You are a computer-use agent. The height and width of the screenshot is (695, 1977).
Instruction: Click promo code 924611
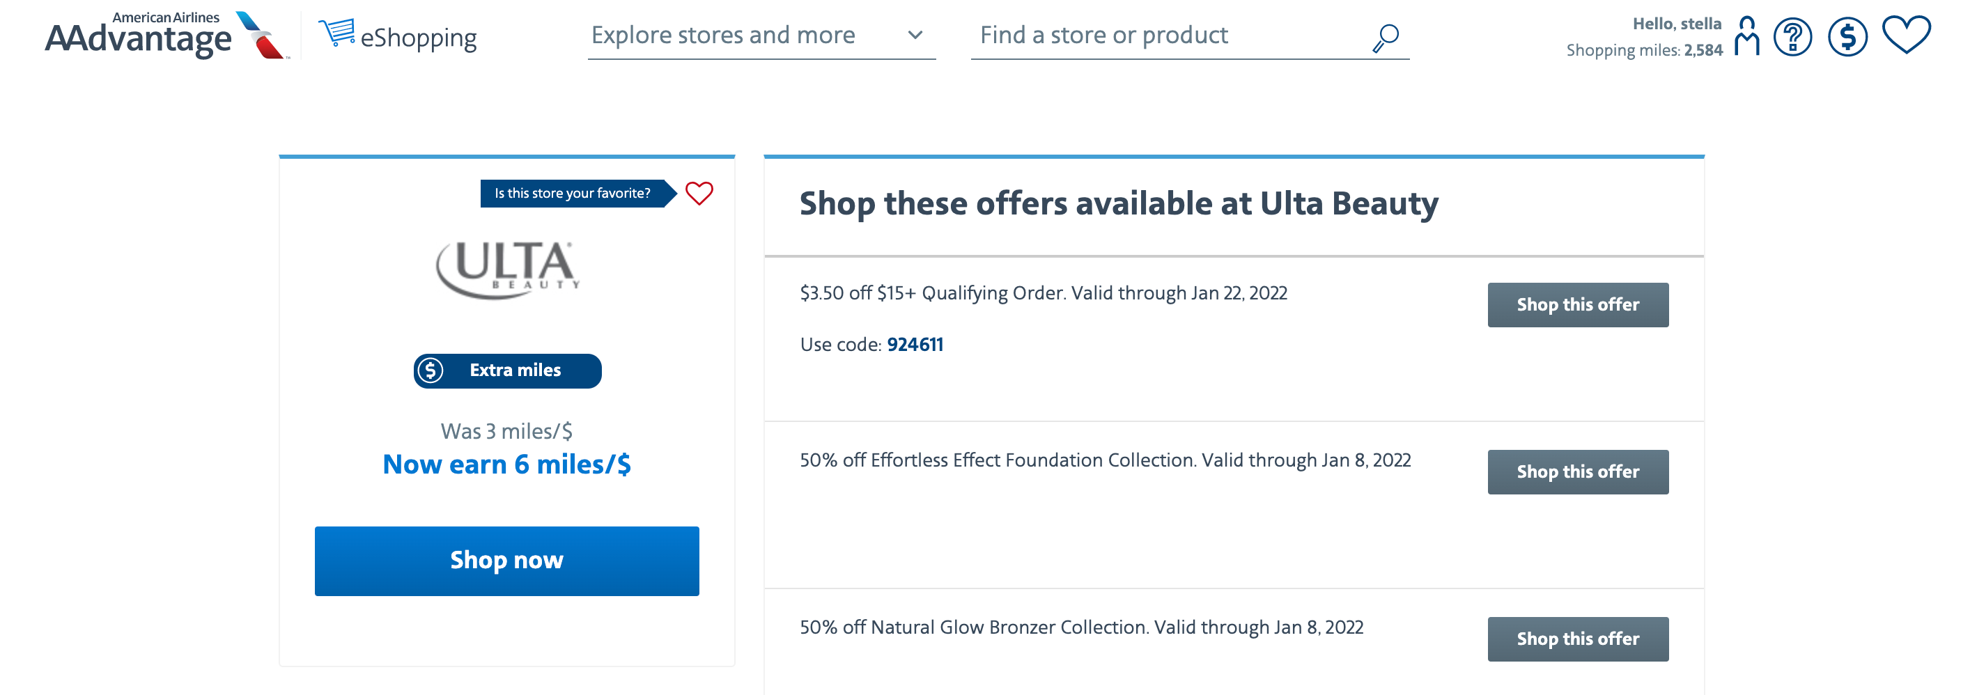tap(915, 345)
